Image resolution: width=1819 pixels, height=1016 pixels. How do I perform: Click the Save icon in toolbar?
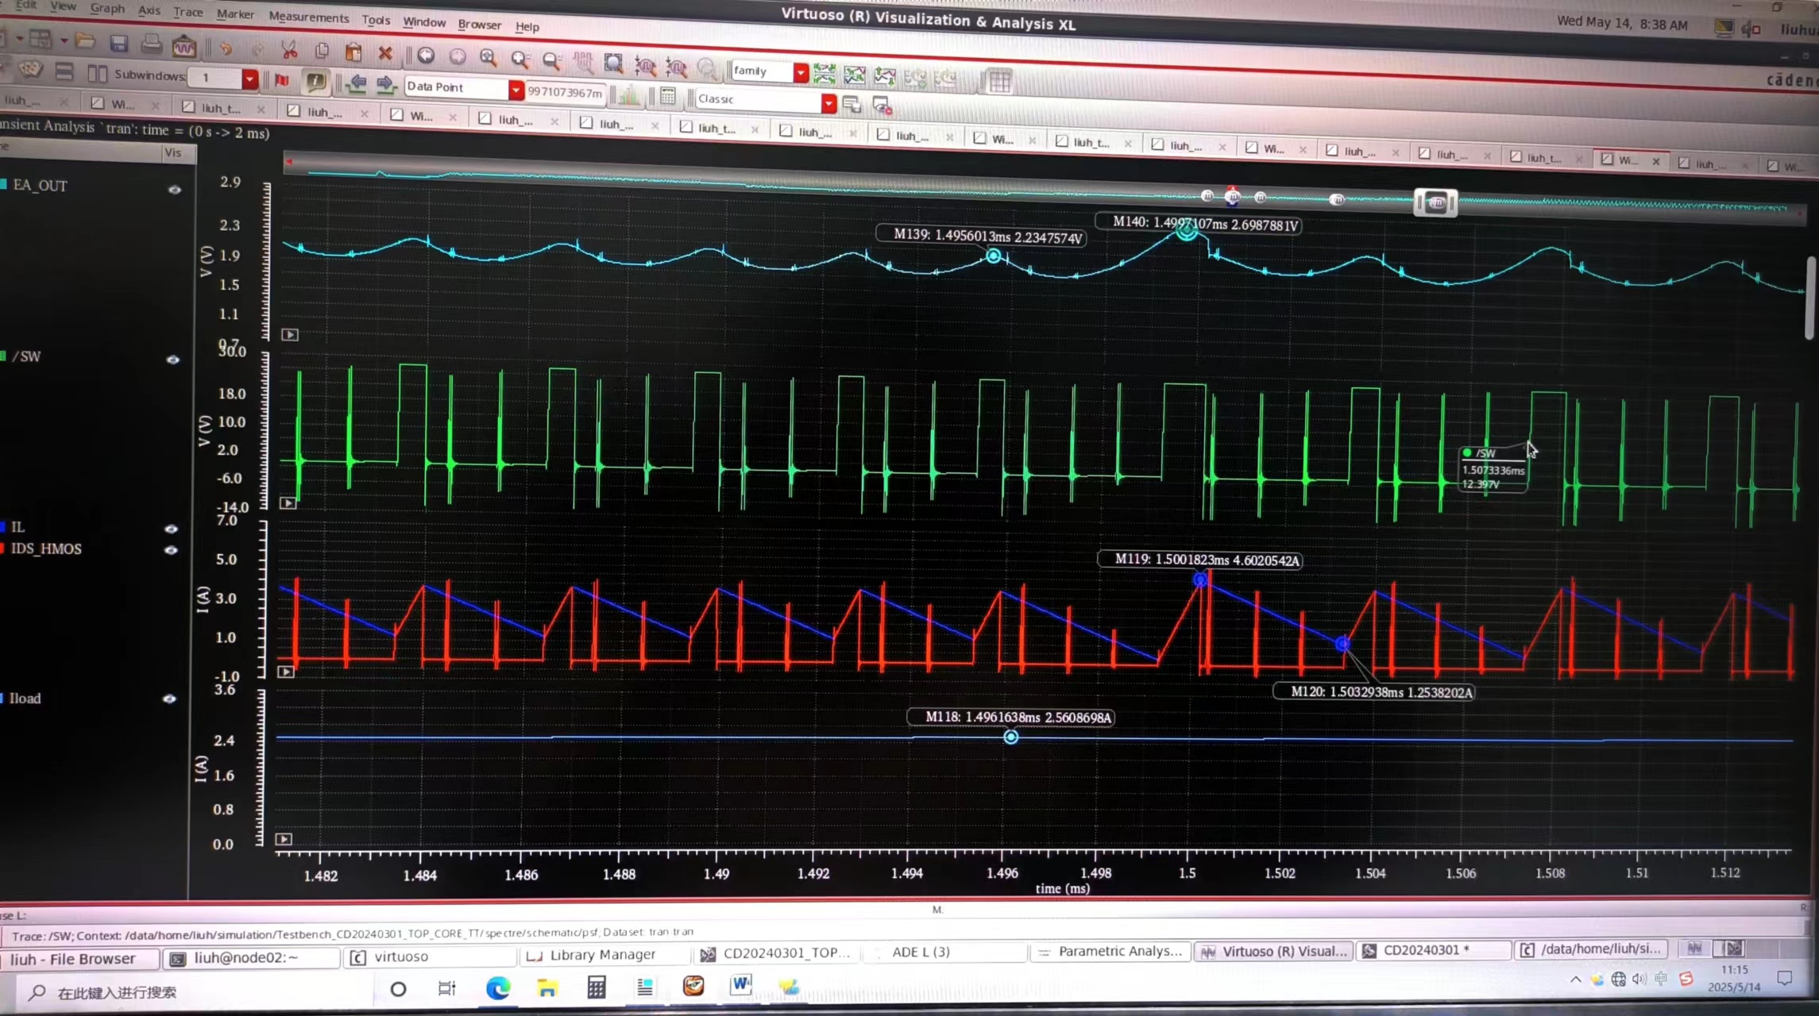click(x=118, y=44)
